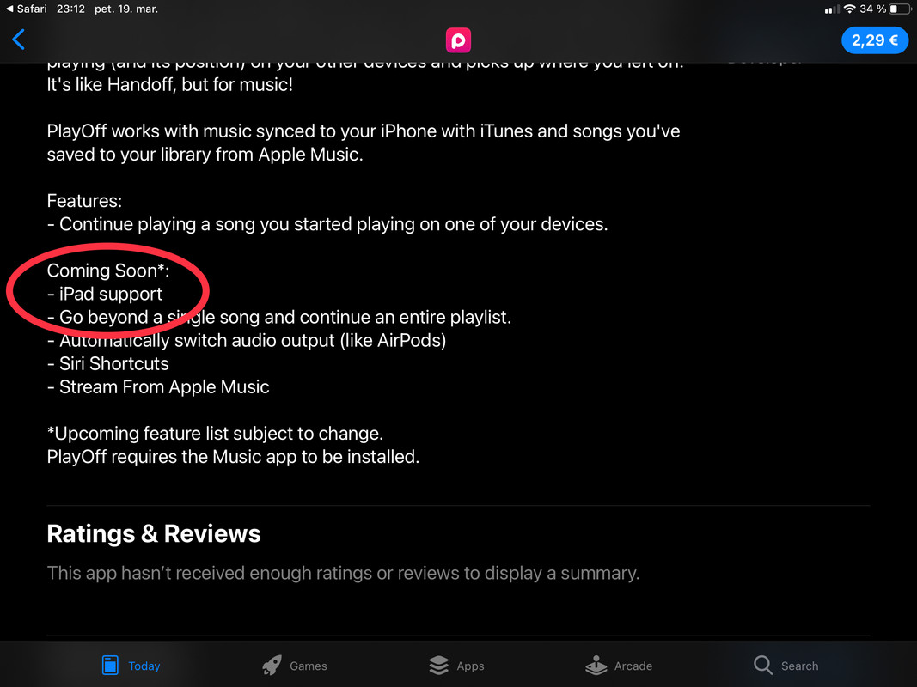Open the Search magnifying glass icon

(x=762, y=665)
